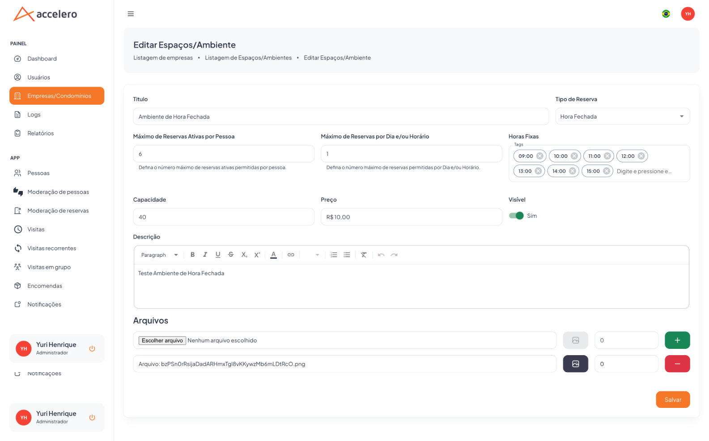The height and width of the screenshot is (441, 709).
Task: Open the YH user avatar menu
Action: pos(688,14)
